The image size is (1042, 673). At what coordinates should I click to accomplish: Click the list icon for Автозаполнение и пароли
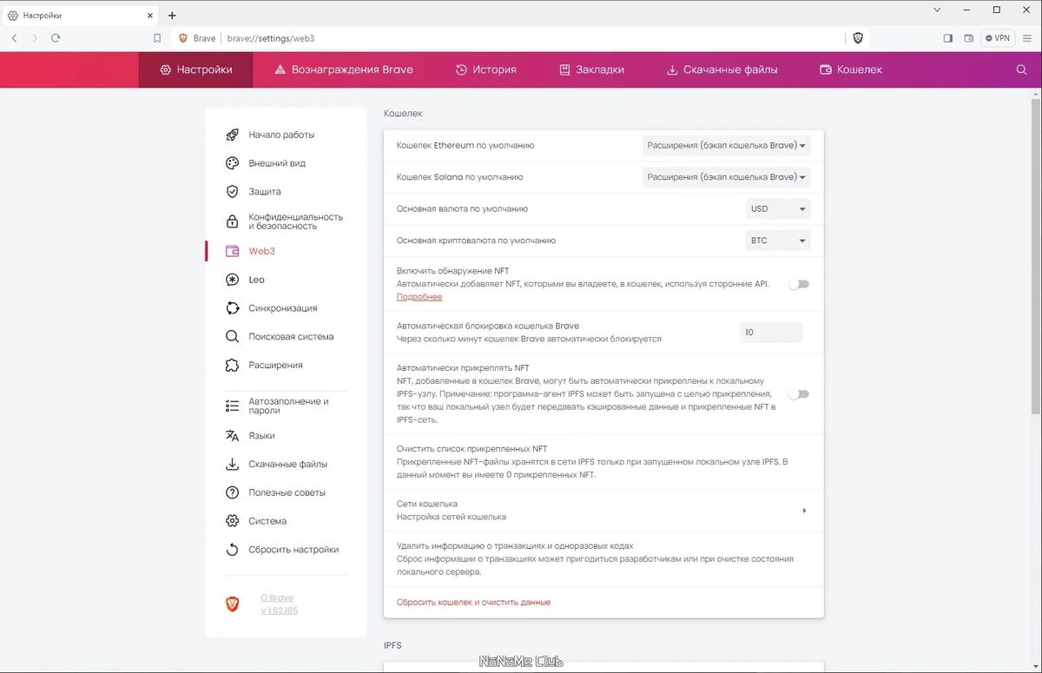tap(232, 406)
